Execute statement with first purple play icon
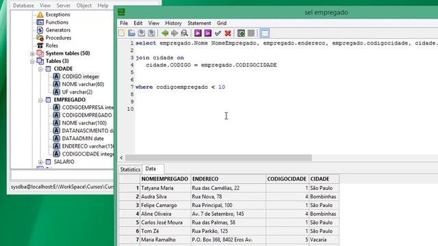The width and height of the screenshot is (438, 246). [198, 33]
